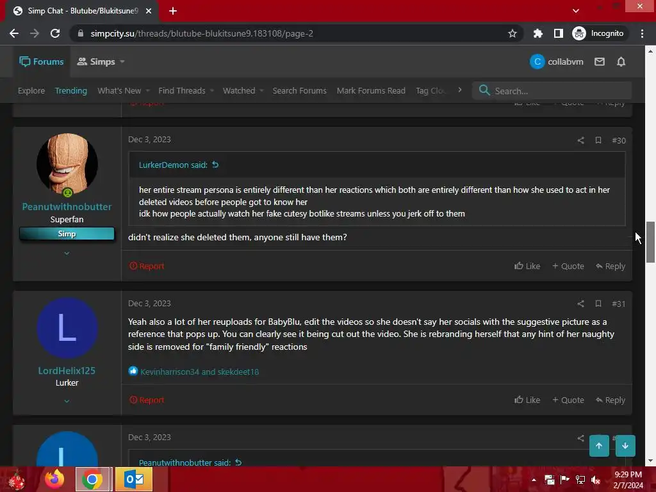Open Peanutwithnobutter's avatar
Screen dimensions: 656x492
pyautogui.click(x=67, y=164)
